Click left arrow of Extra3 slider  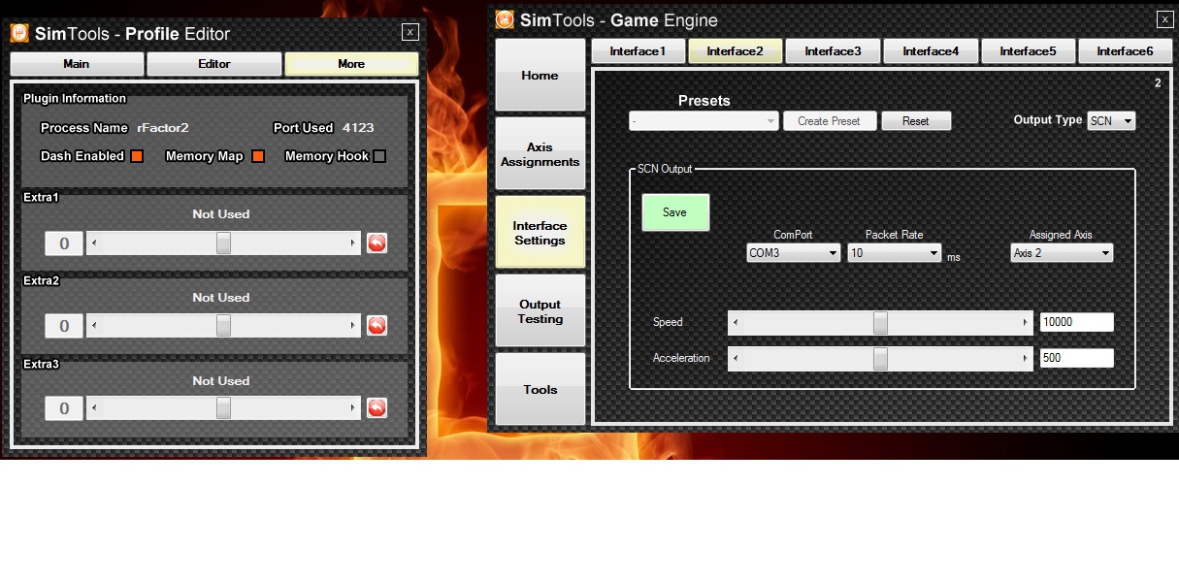tap(94, 408)
